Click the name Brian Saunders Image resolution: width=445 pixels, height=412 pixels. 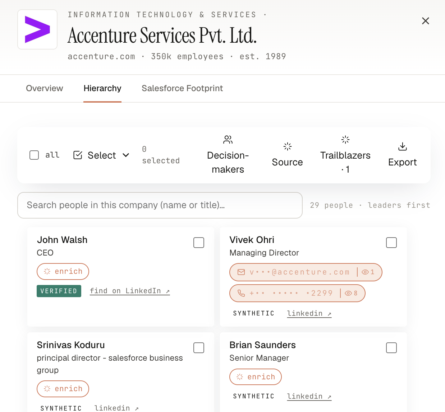262,345
